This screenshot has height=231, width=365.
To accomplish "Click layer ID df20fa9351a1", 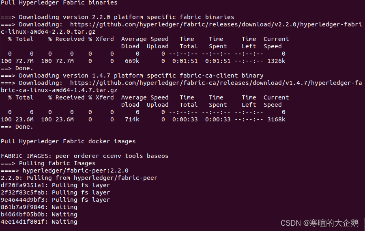I will (23, 185).
